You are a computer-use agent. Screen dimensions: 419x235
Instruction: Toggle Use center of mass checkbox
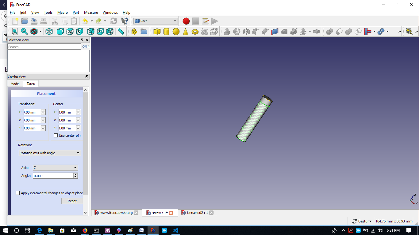[56, 136]
